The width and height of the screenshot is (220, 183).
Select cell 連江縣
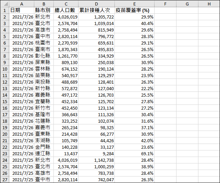tap(44, 154)
